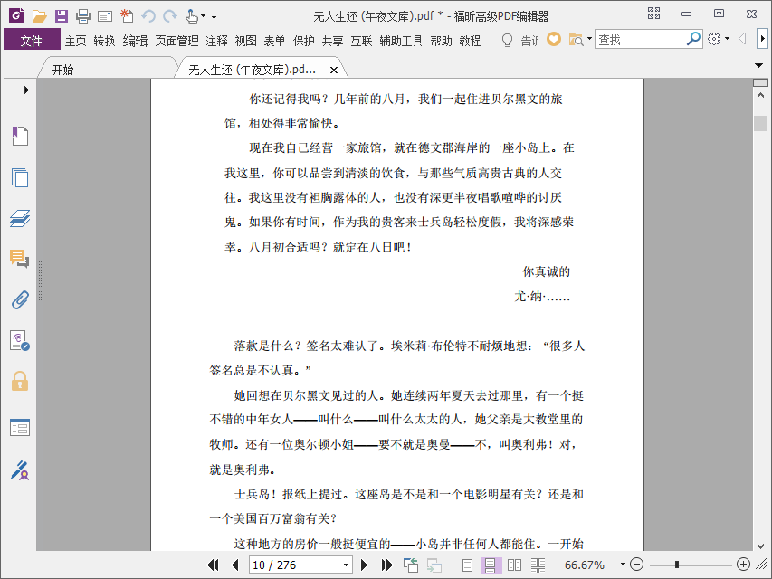
Task: Open the 文件 menu
Action: [x=32, y=40]
